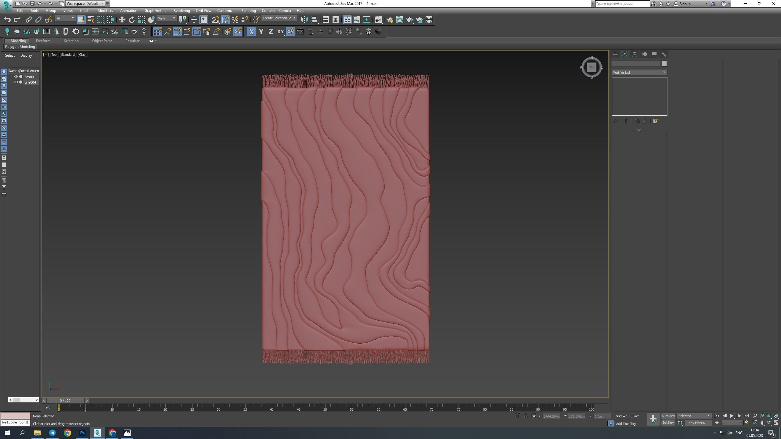
Task: Hide the Box001 object eye icon
Action: click(x=16, y=77)
